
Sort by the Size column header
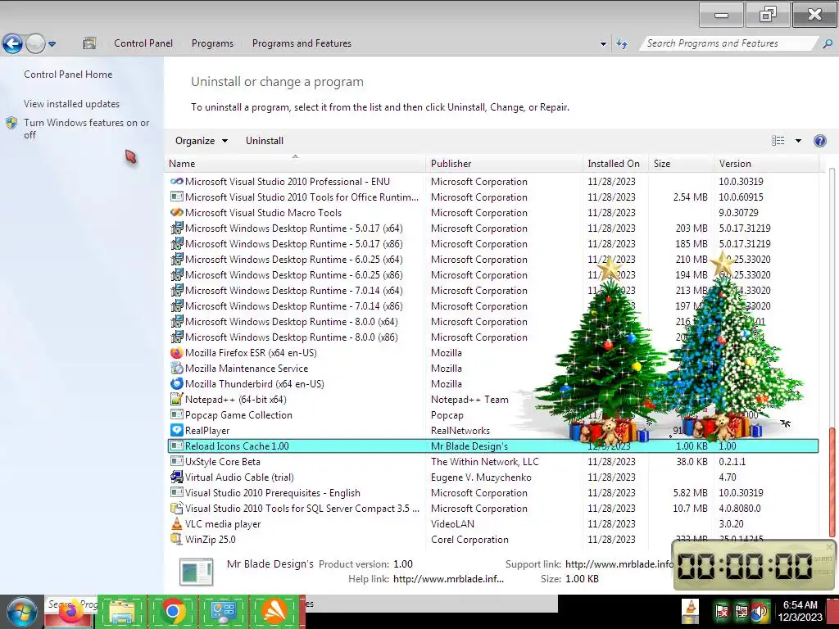[681, 164]
